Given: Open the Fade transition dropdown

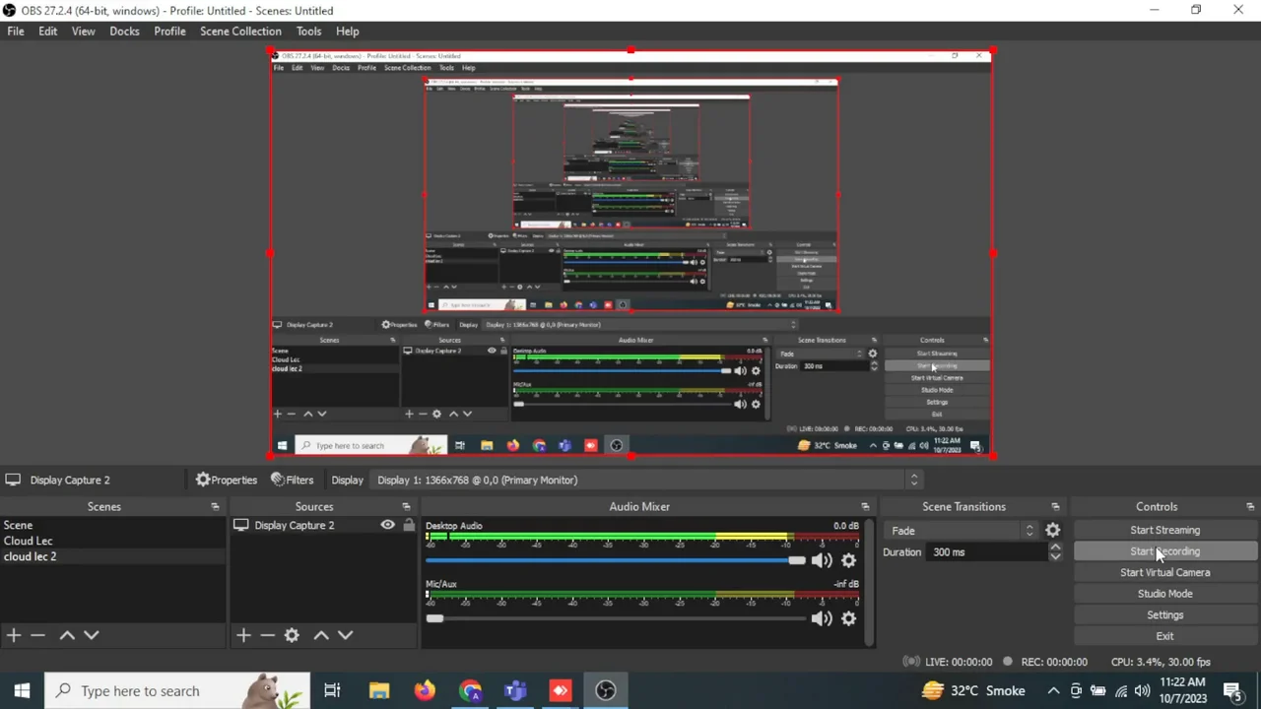Looking at the screenshot, I should tap(961, 531).
